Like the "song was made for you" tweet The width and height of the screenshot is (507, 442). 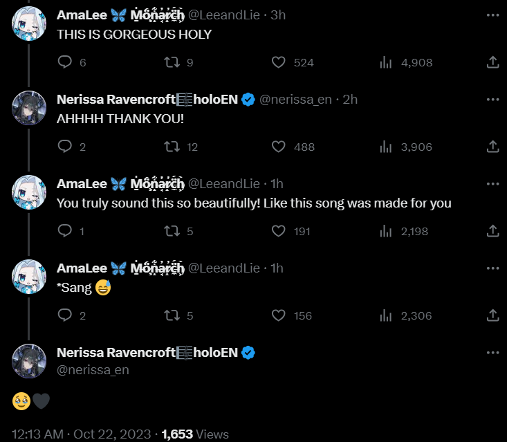(279, 231)
